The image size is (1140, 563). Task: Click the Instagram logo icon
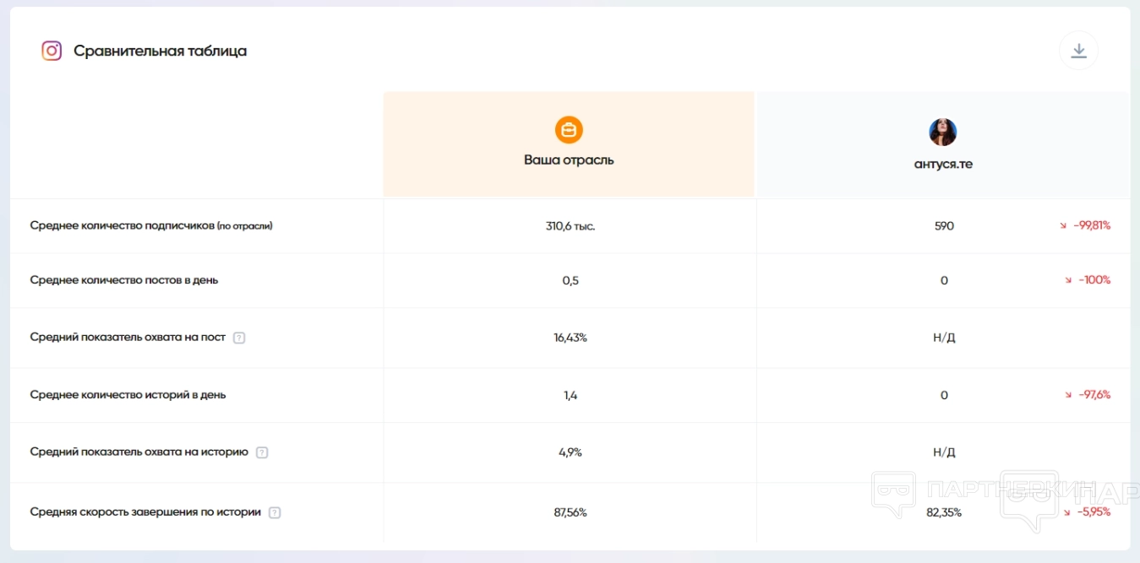click(x=52, y=51)
